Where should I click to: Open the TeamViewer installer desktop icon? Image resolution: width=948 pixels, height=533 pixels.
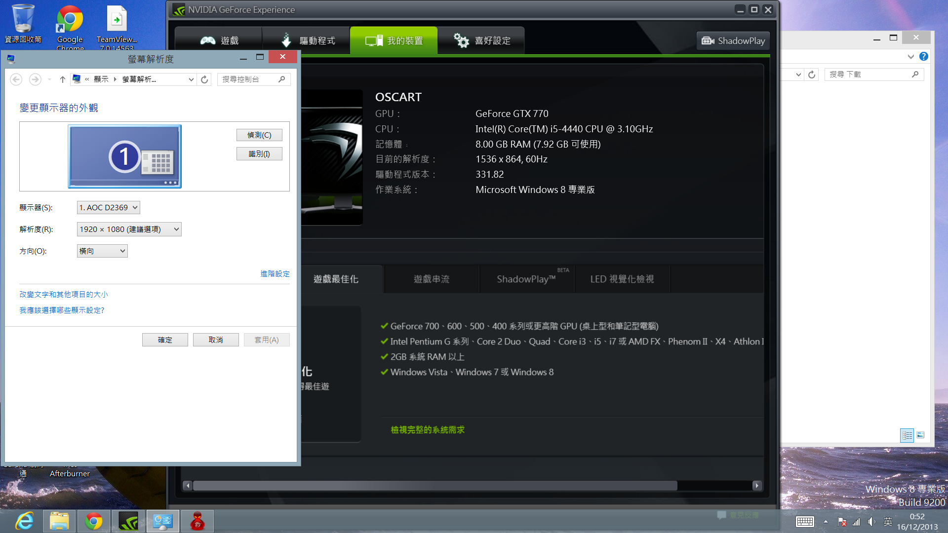point(117,27)
